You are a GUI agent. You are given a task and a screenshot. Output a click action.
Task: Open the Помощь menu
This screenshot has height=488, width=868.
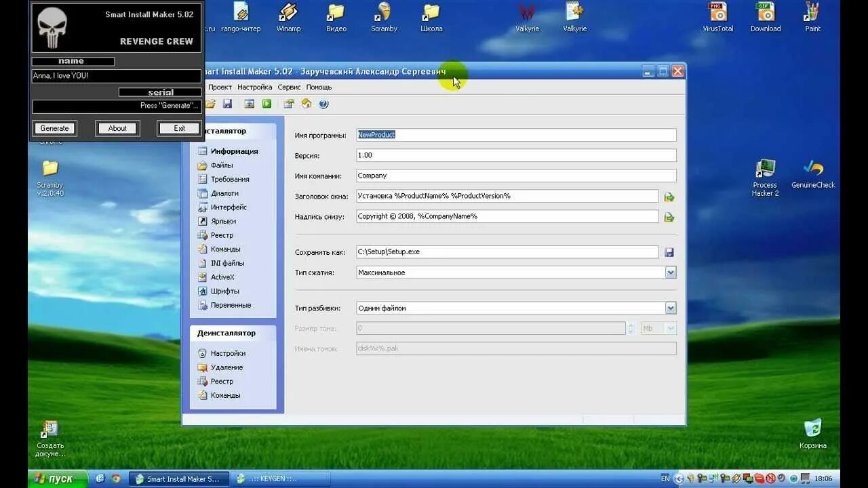pyautogui.click(x=319, y=87)
